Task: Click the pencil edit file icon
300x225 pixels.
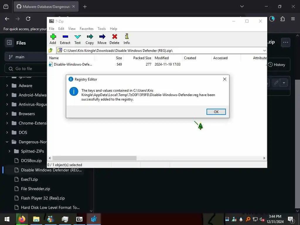Action: coord(276,83)
